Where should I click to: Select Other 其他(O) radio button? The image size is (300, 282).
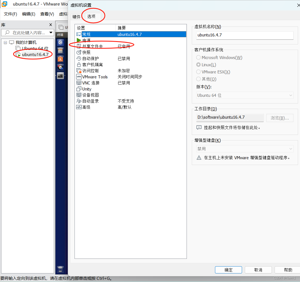198,79
